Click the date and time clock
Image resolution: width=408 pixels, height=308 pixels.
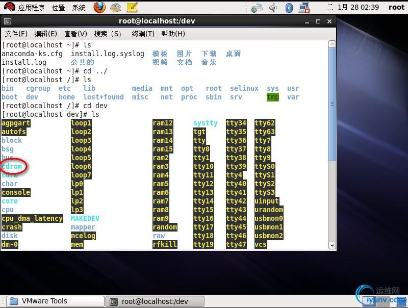(358, 7)
